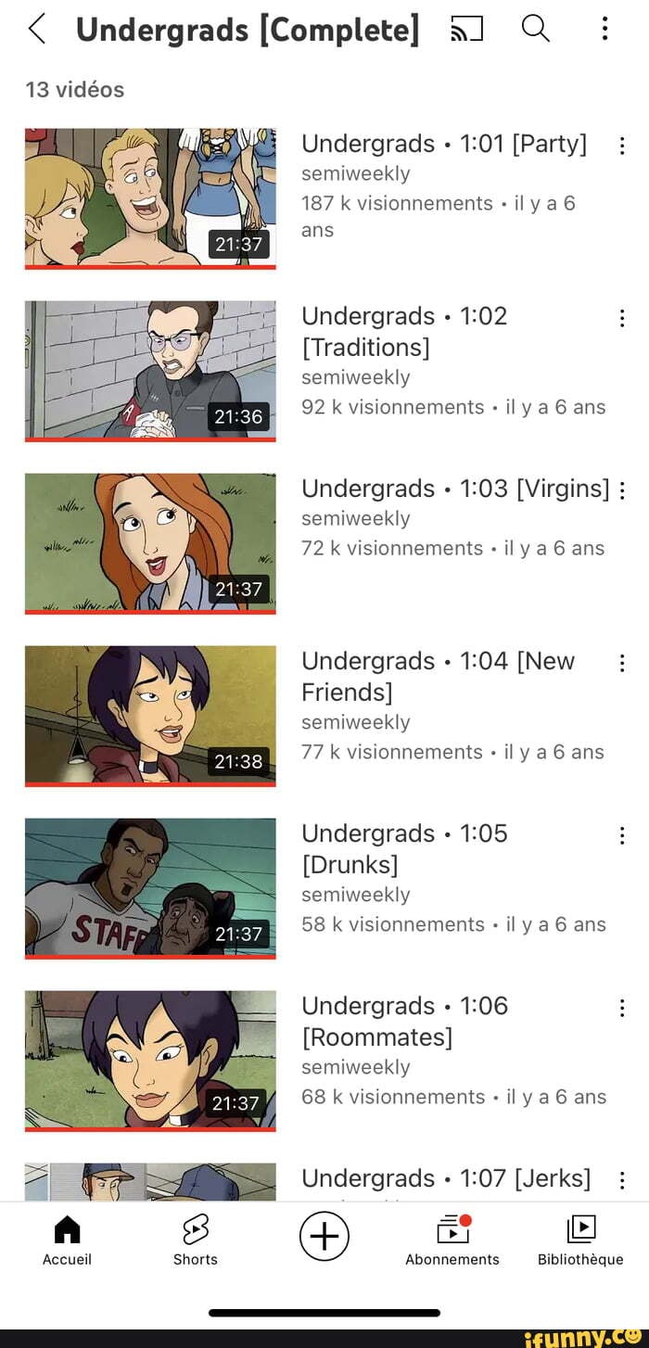Open Undergrads 1:07 [Jerks] title
This screenshot has height=1348, width=649.
(446, 1178)
